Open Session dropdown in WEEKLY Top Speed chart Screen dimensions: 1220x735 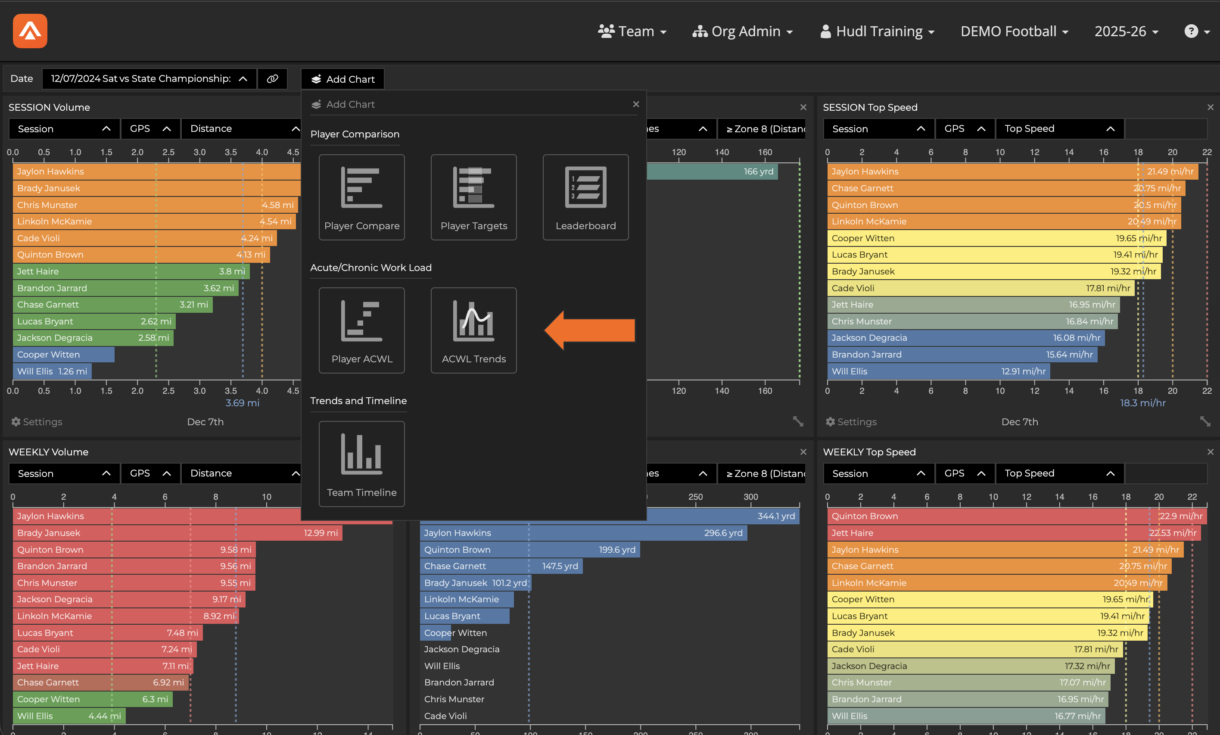click(879, 473)
